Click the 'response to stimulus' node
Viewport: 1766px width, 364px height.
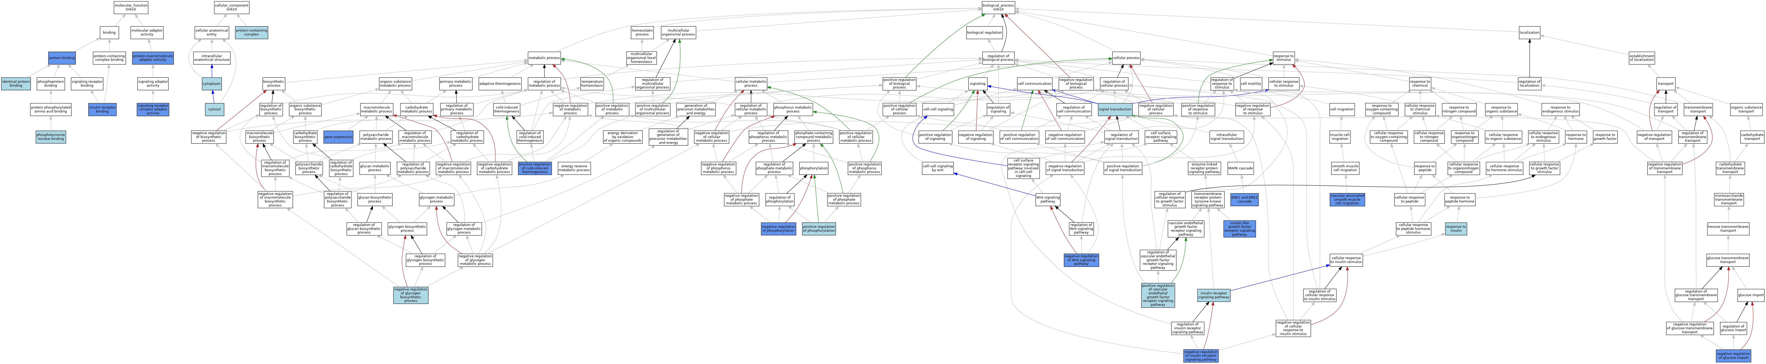pos(1283,58)
